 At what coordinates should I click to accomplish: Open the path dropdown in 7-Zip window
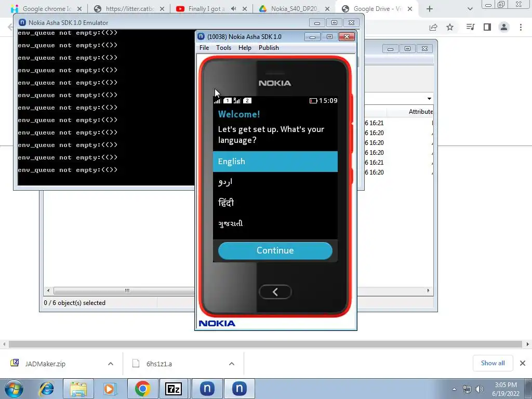pyautogui.click(x=429, y=99)
